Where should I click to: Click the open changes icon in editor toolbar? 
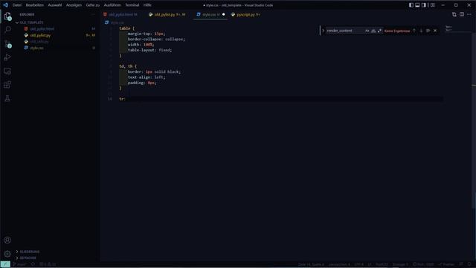click(x=454, y=15)
